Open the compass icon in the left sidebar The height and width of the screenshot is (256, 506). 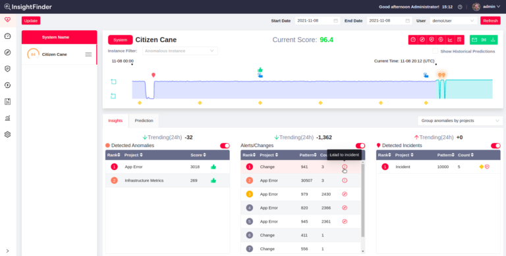pos(7,53)
